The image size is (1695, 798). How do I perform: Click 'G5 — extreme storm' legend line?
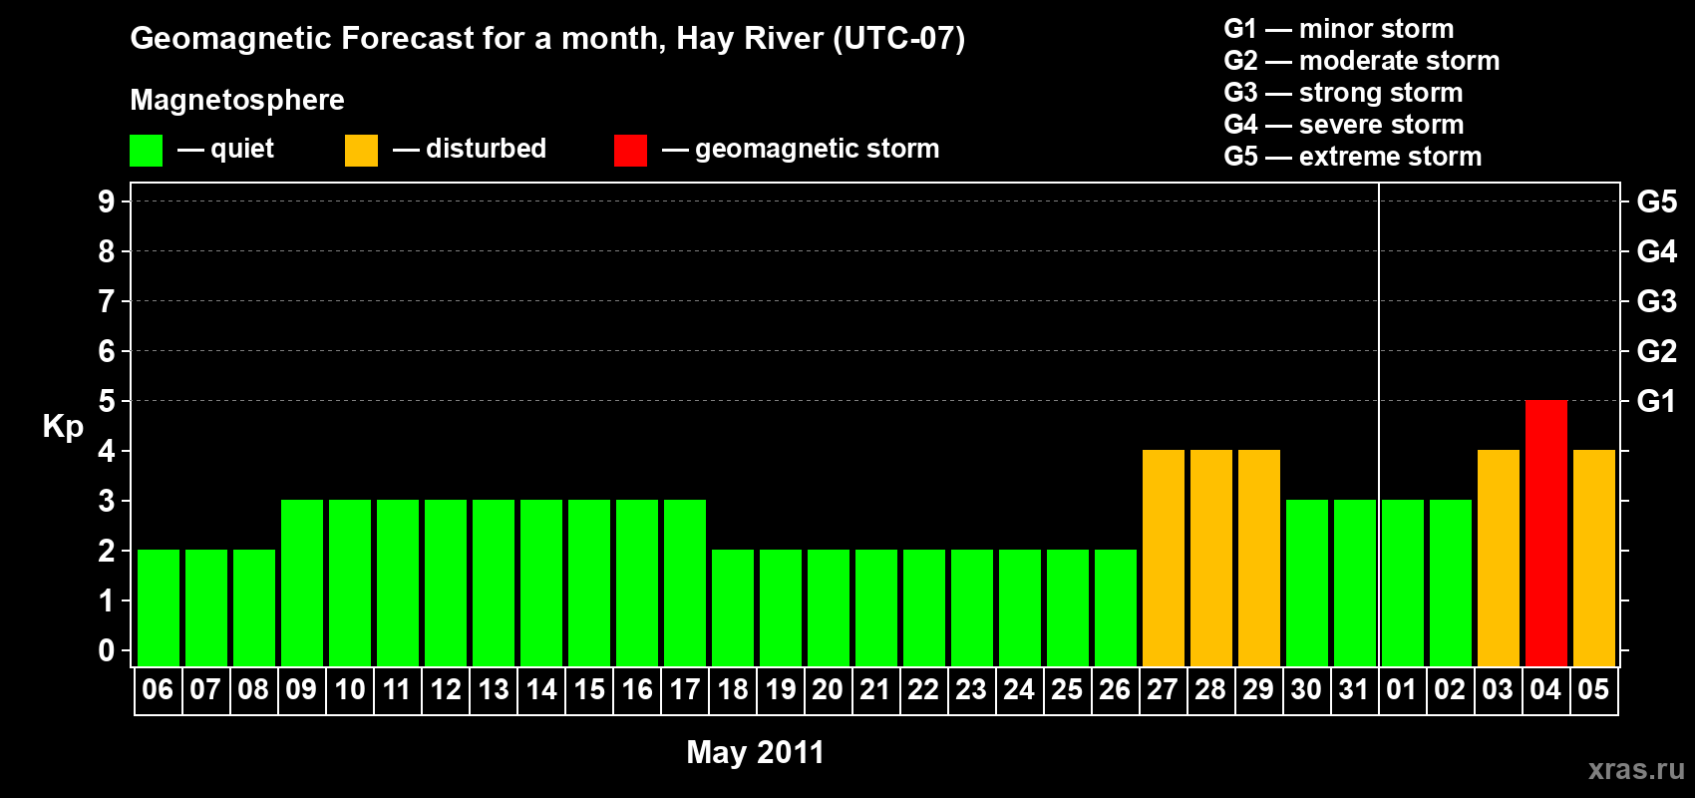click(x=1352, y=157)
